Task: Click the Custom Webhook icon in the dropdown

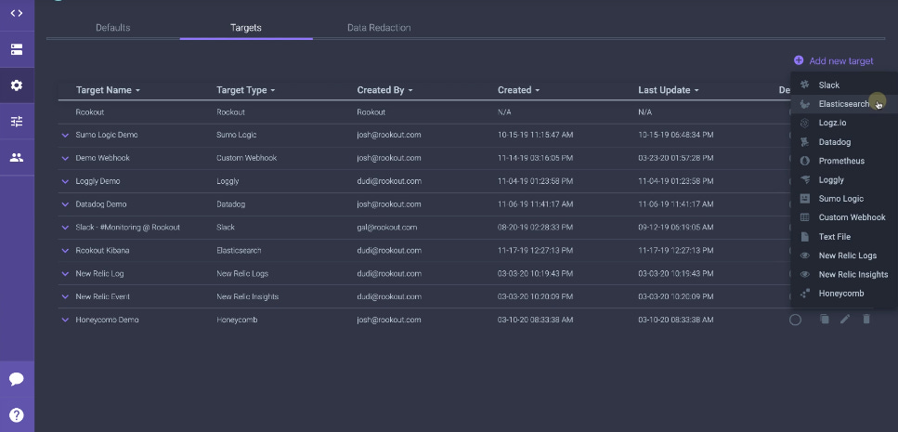Action: [x=804, y=217]
